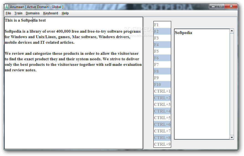244x156 pixels.
Task: Select the CTRL+3 shortcut row
Action: tap(162, 104)
